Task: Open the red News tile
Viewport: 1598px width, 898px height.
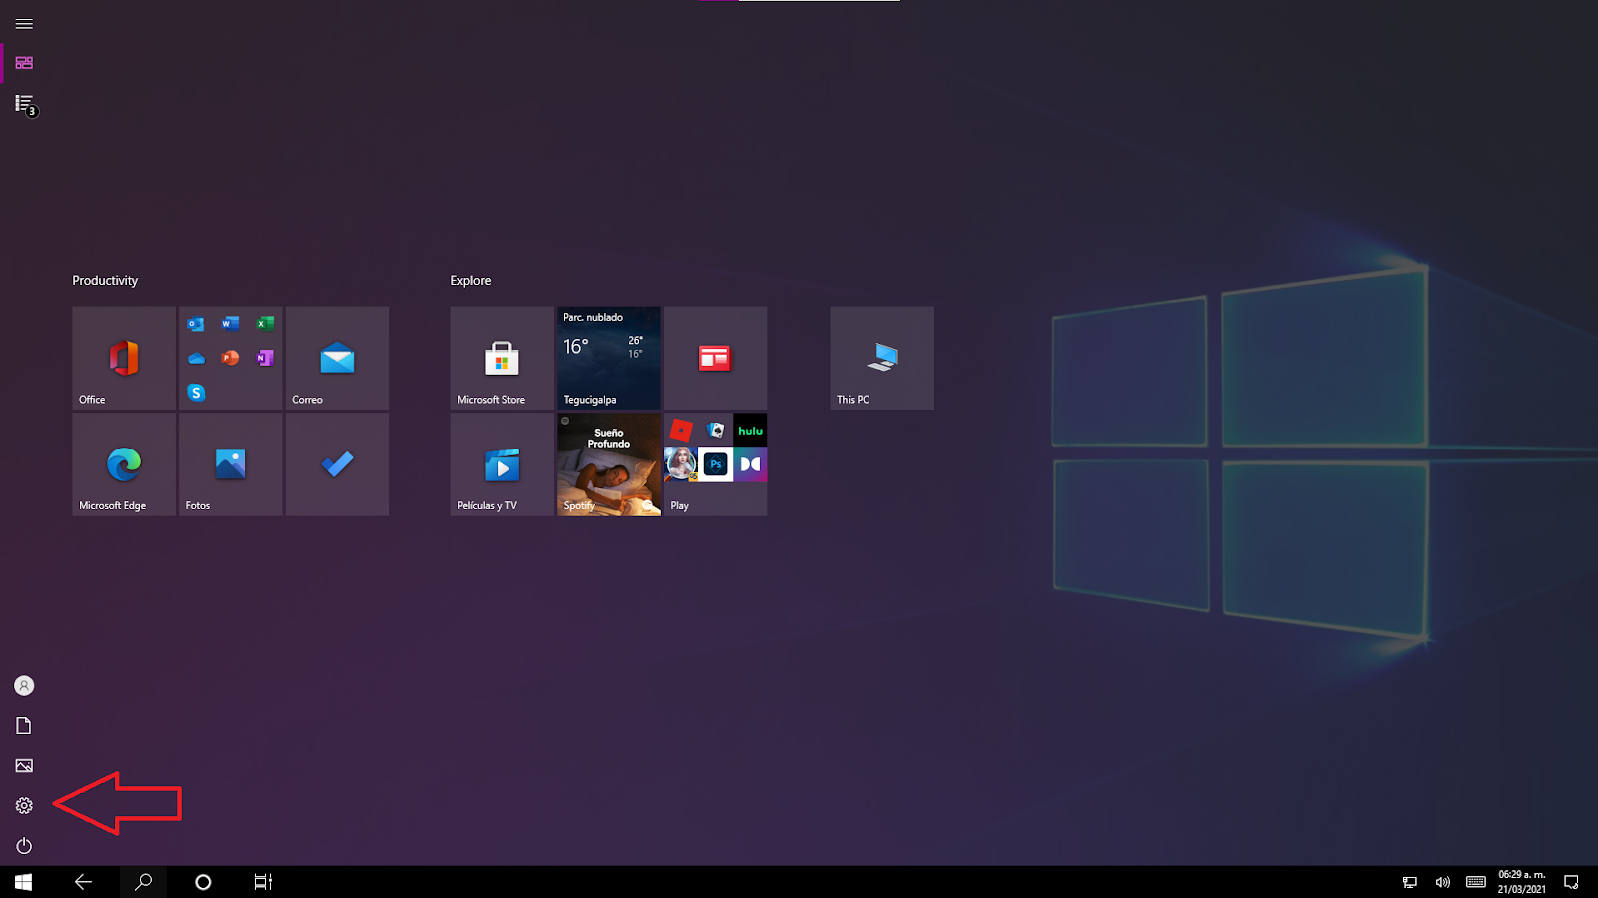Action: [716, 358]
